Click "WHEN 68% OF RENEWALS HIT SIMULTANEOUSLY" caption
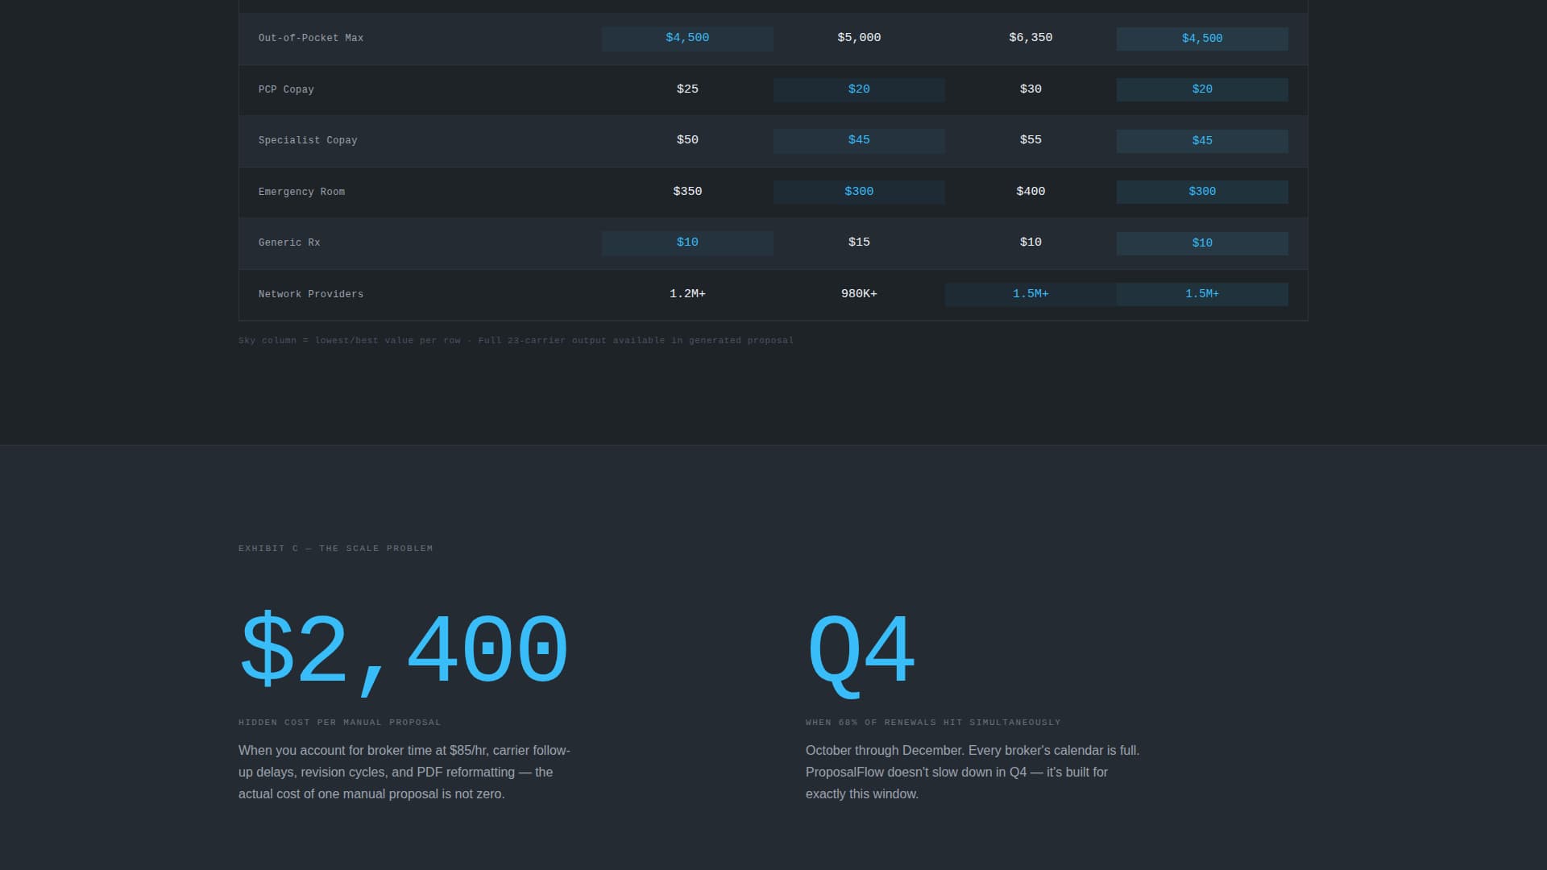The image size is (1547, 870). click(x=933, y=723)
